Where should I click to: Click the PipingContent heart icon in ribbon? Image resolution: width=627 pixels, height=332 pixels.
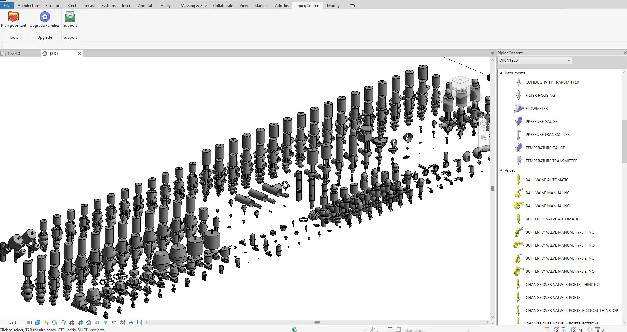pyautogui.click(x=13, y=17)
